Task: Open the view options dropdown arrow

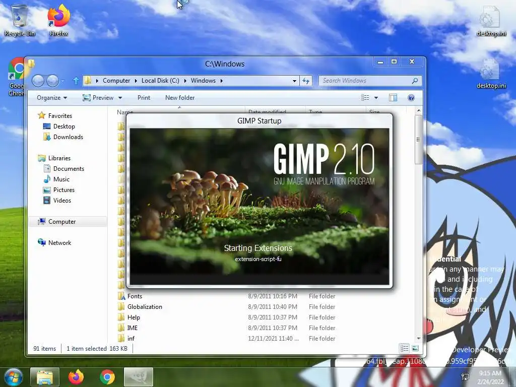Action: [376, 98]
